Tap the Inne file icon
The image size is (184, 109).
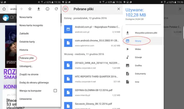pos(128,82)
